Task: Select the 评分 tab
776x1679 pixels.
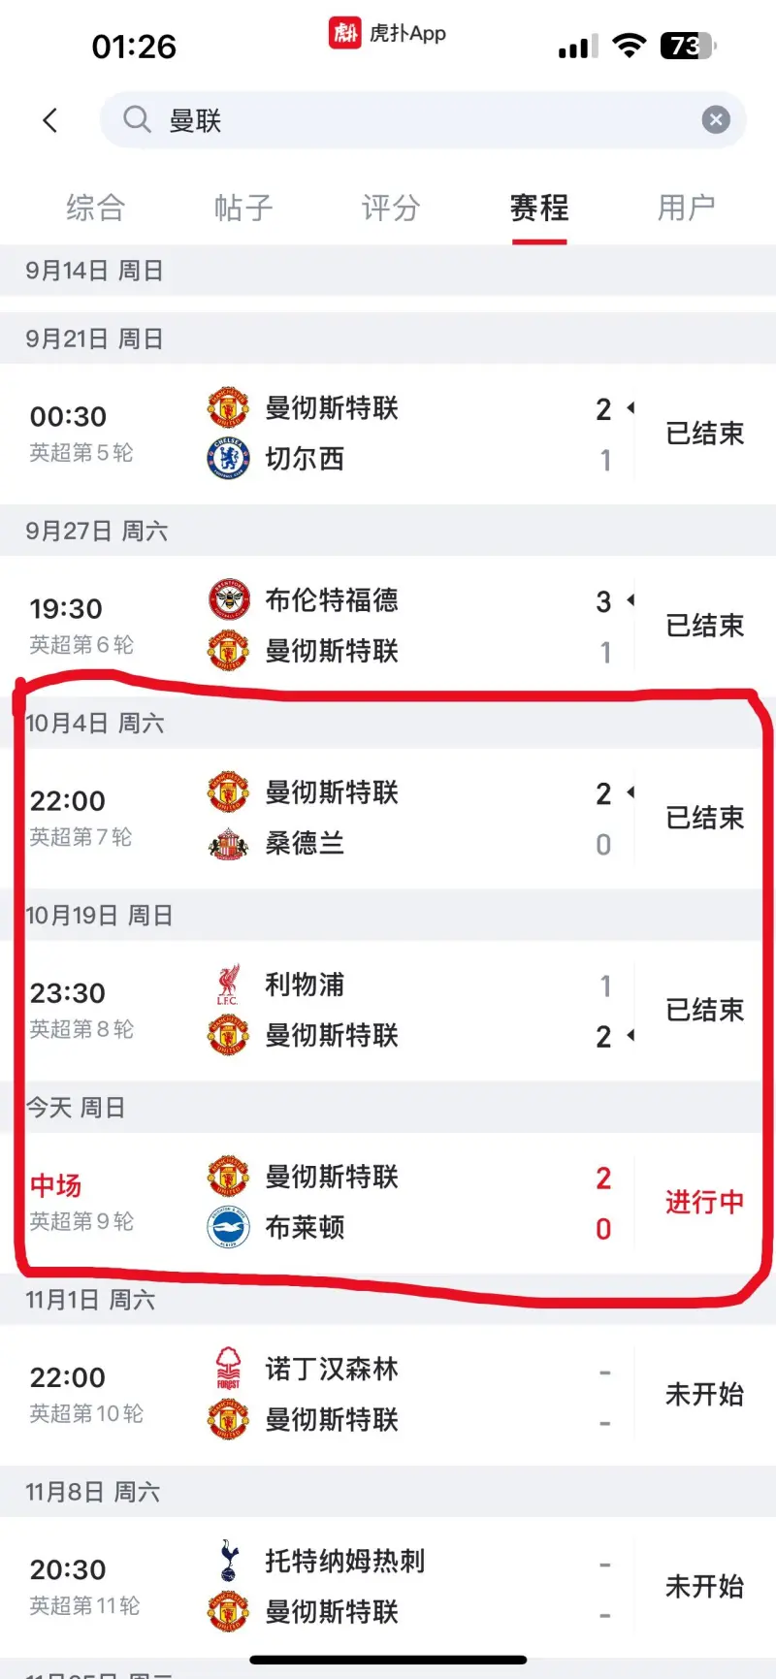Action: click(391, 208)
